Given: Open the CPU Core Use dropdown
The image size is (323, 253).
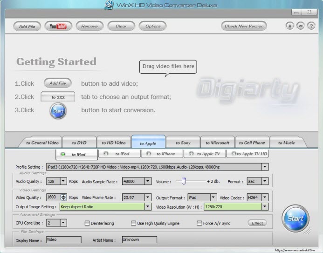Looking at the screenshot, I should click(63, 223).
